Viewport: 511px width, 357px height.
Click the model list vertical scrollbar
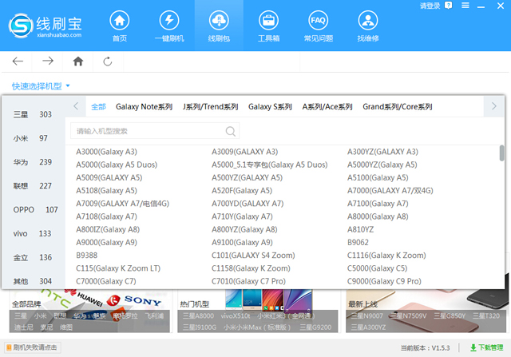pos(501,153)
